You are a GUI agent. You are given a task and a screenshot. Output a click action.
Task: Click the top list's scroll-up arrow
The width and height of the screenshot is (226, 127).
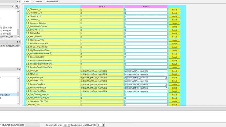click(18, 11)
